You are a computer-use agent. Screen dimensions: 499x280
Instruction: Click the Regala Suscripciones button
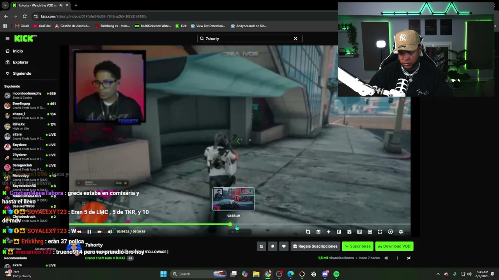[x=315, y=246]
